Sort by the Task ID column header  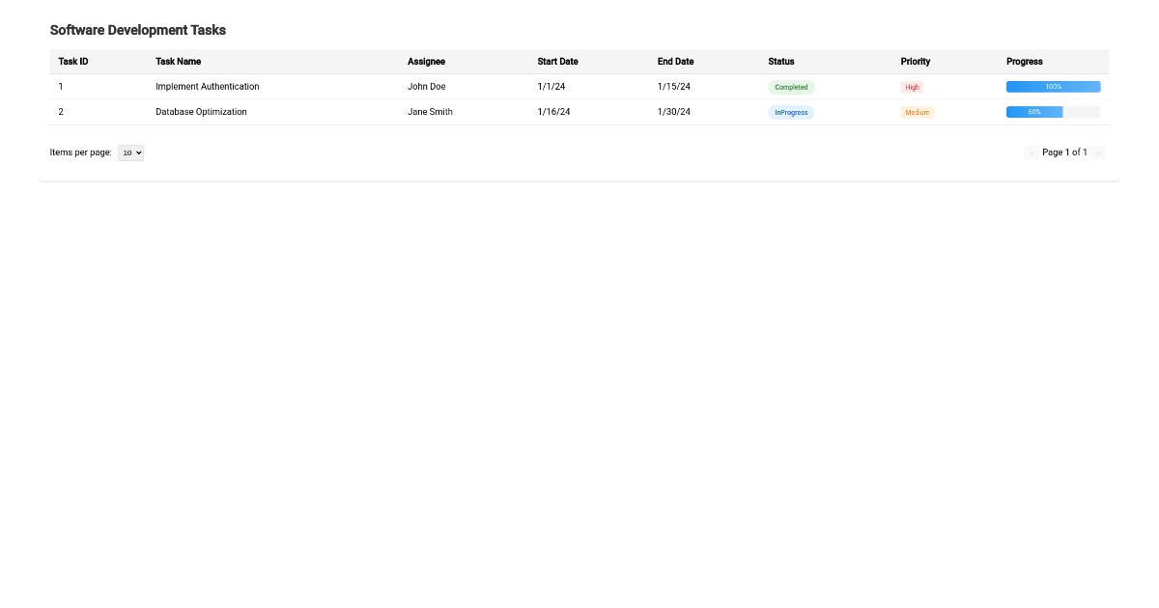pos(72,61)
